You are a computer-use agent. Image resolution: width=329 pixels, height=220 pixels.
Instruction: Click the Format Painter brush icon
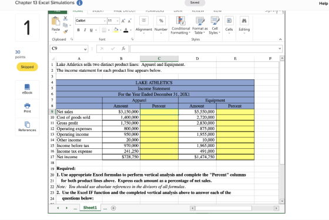[65, 32]
